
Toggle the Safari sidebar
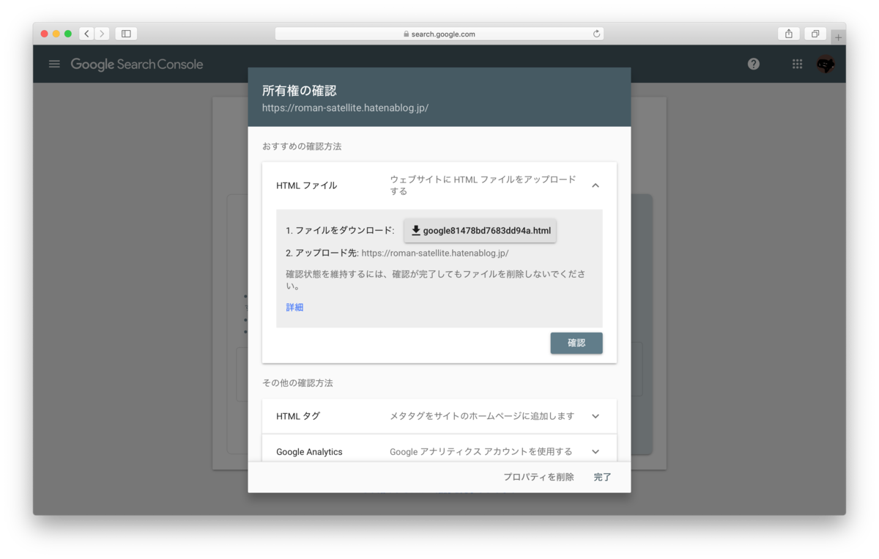126,34
